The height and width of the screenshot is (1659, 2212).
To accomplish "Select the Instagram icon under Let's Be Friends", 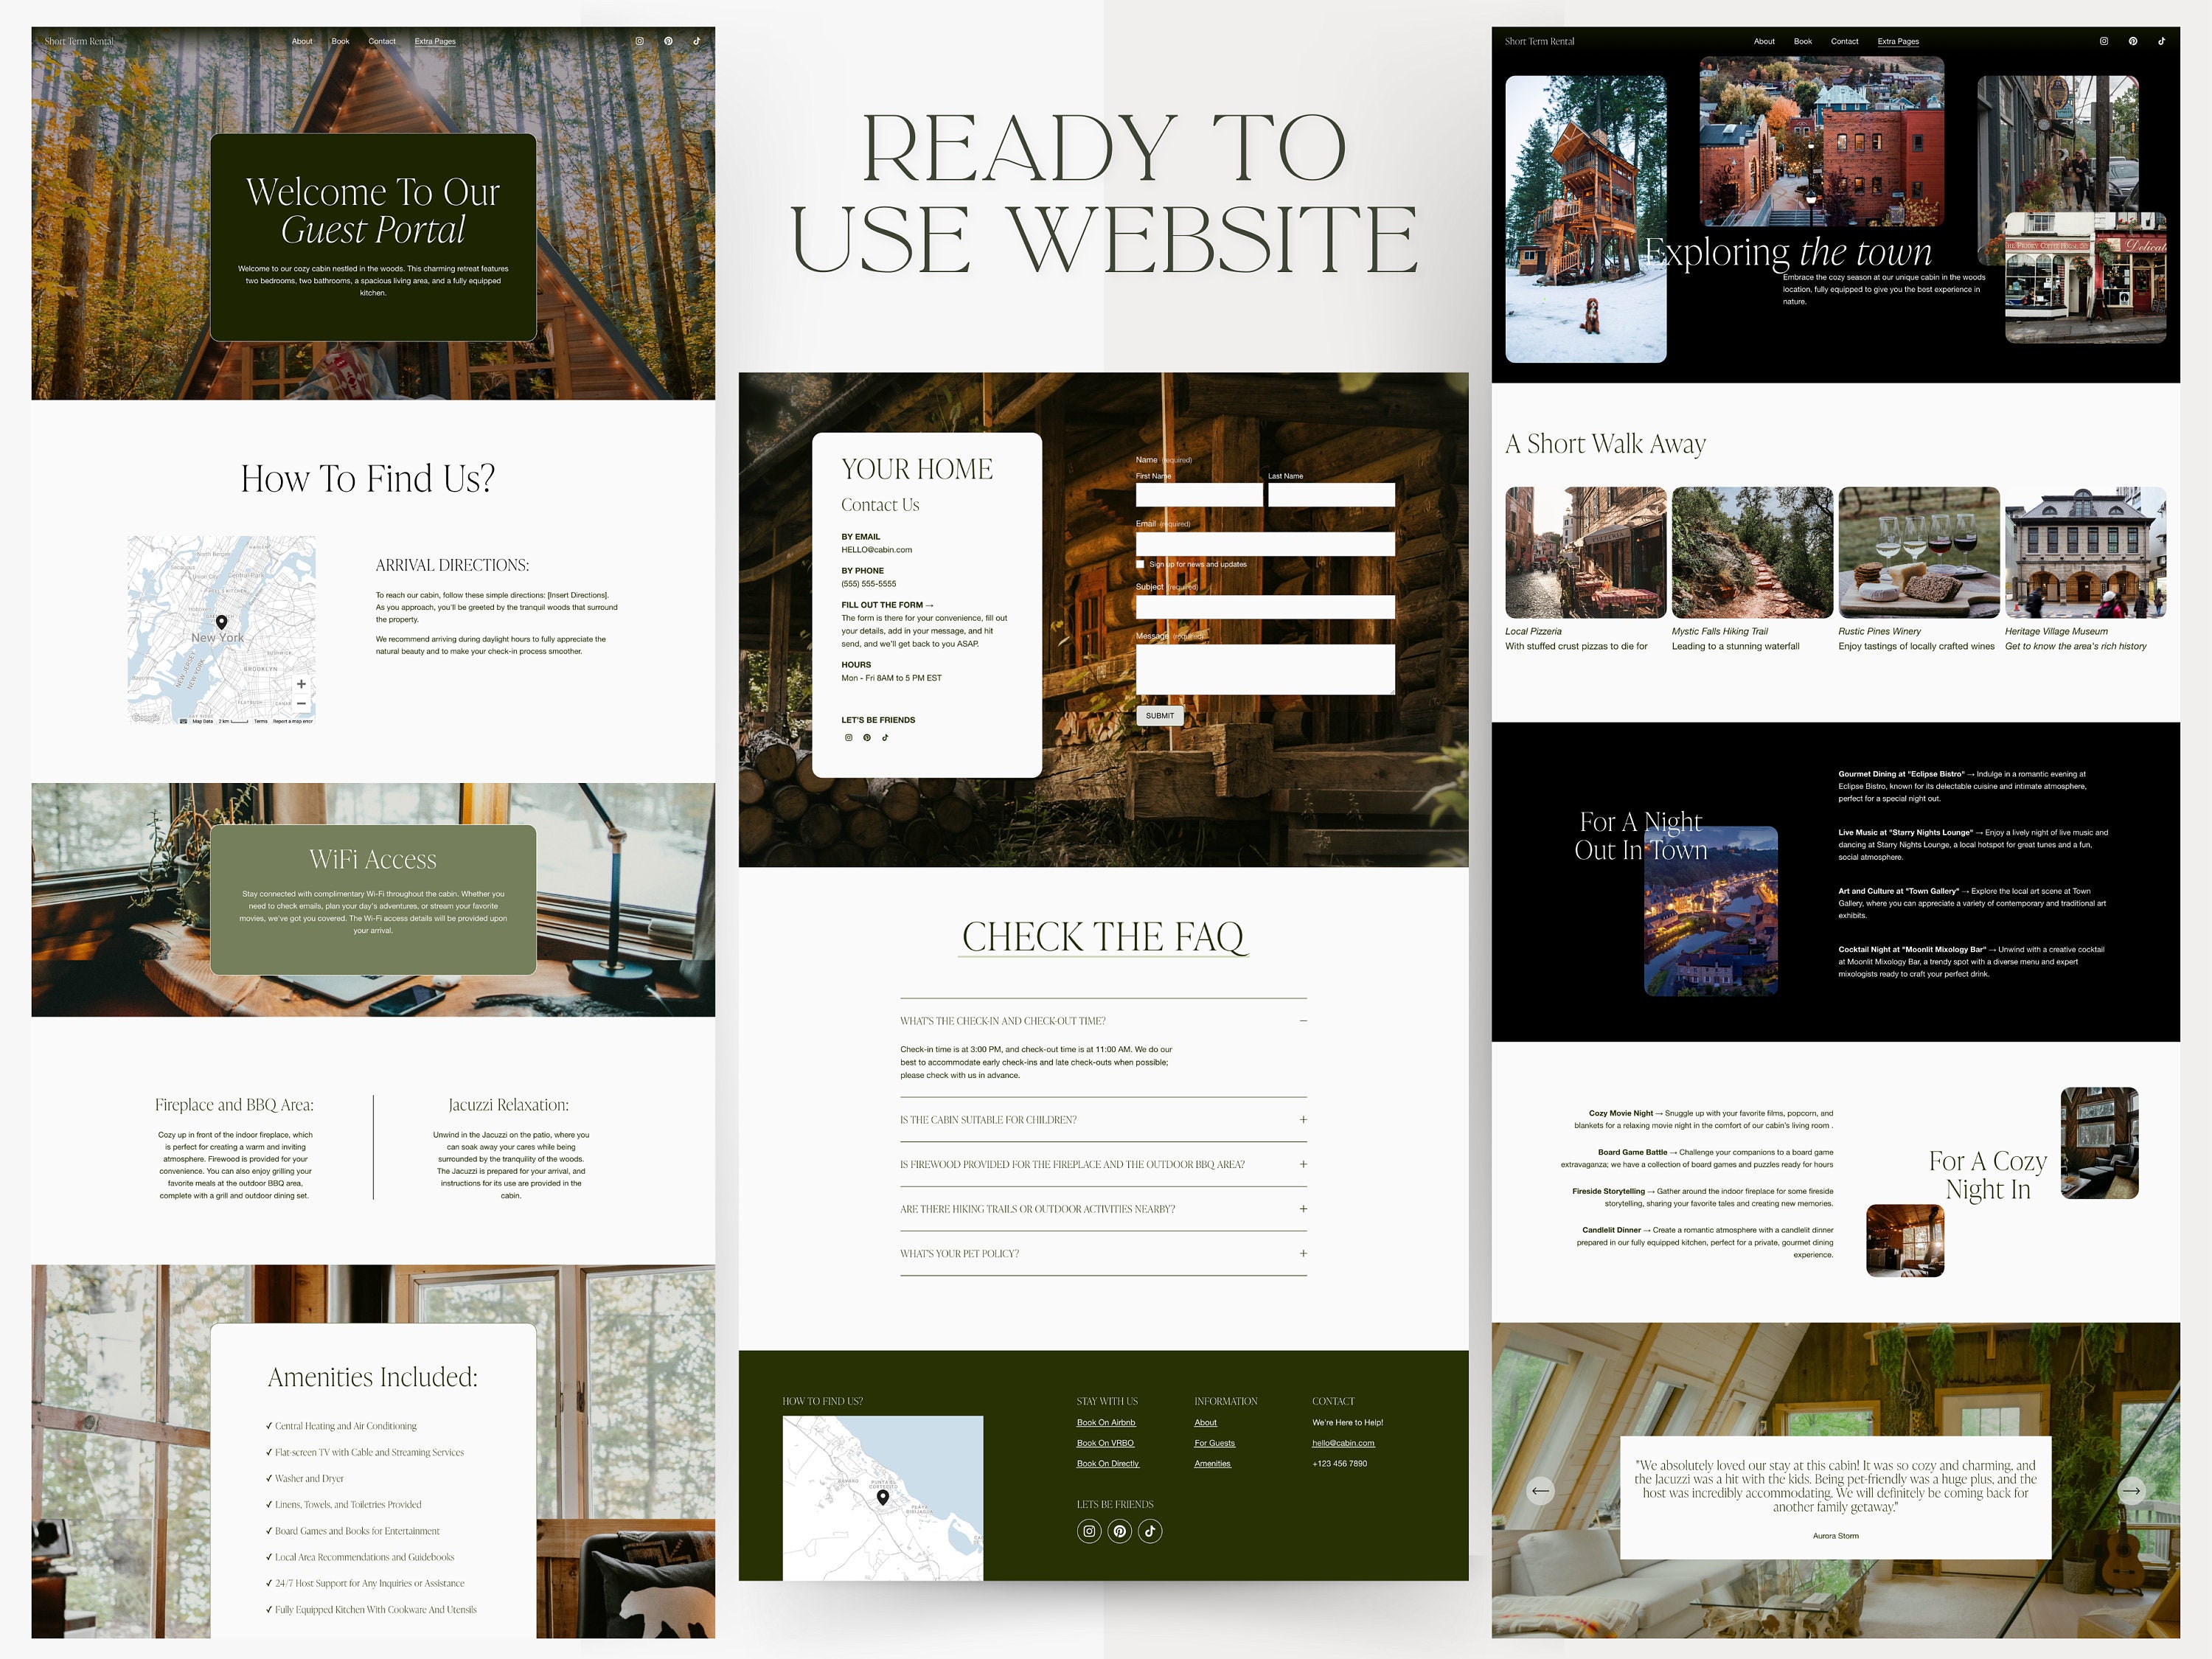I will coord(848,737).
